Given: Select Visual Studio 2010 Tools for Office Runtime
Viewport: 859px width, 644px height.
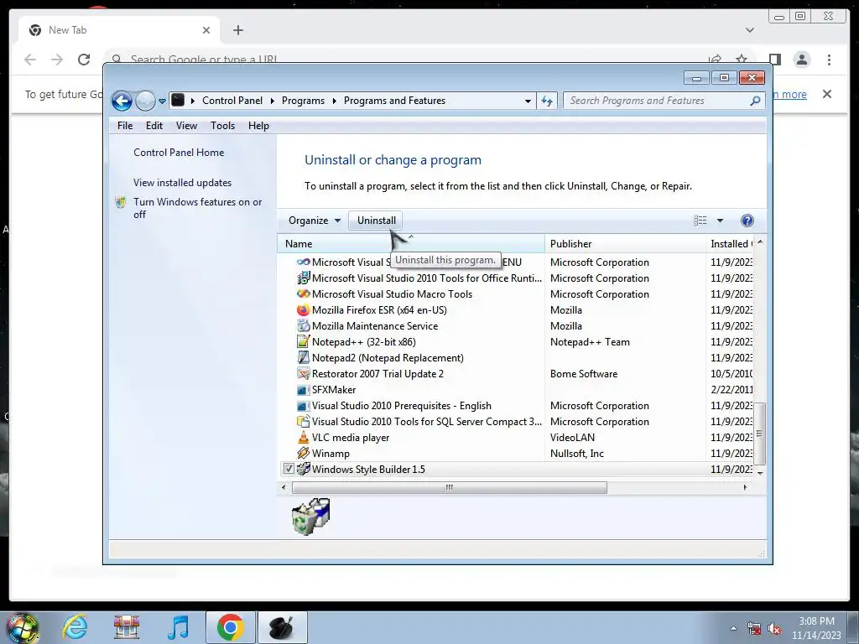Looking at the screenshot, I should [x=427, y=278].
